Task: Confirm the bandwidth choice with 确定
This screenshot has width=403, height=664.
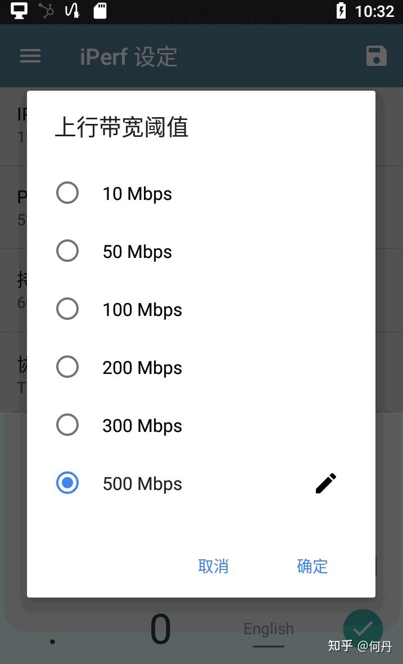Action: 313,566
